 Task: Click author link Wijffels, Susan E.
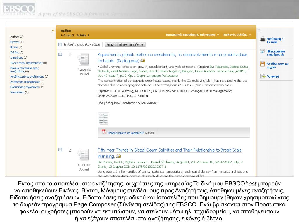coord(137,162)
